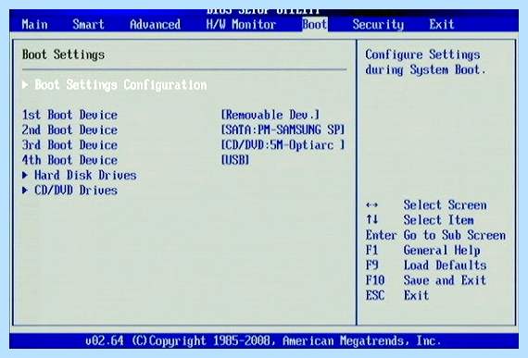The image size is (528, 358).
Task: Select the 3rd Boot Device label
Action: click(x=69, y=145)
